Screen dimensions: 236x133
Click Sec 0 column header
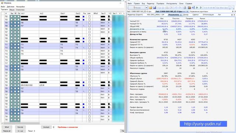coord(103,13)
